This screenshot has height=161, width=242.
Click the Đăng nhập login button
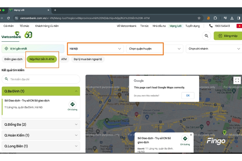228,36
